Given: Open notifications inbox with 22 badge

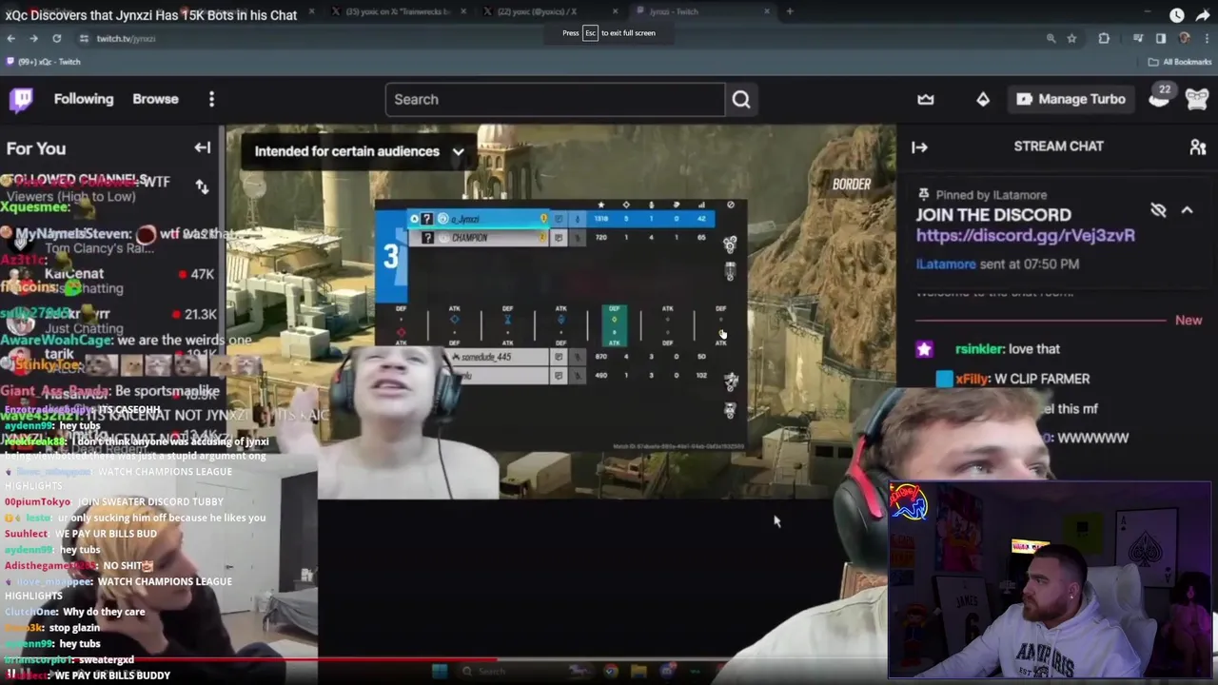Looking at the screenshot, I should (x=1159, y=97).
